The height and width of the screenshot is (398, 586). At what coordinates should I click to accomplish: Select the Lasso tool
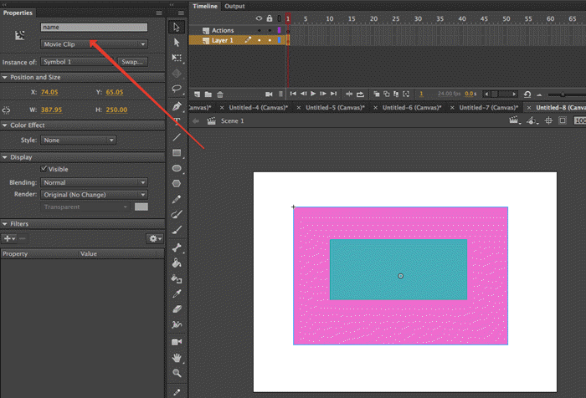(x=177, y=89)
